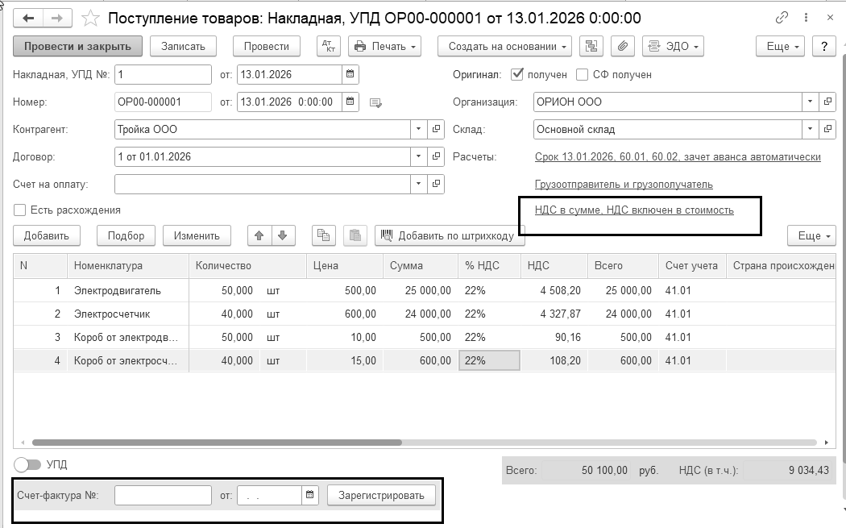
Task: Move table row down
Action: click(x=283, y=235)
